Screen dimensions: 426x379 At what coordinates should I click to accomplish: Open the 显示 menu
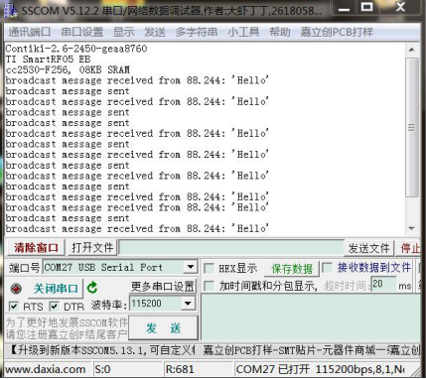124,32
